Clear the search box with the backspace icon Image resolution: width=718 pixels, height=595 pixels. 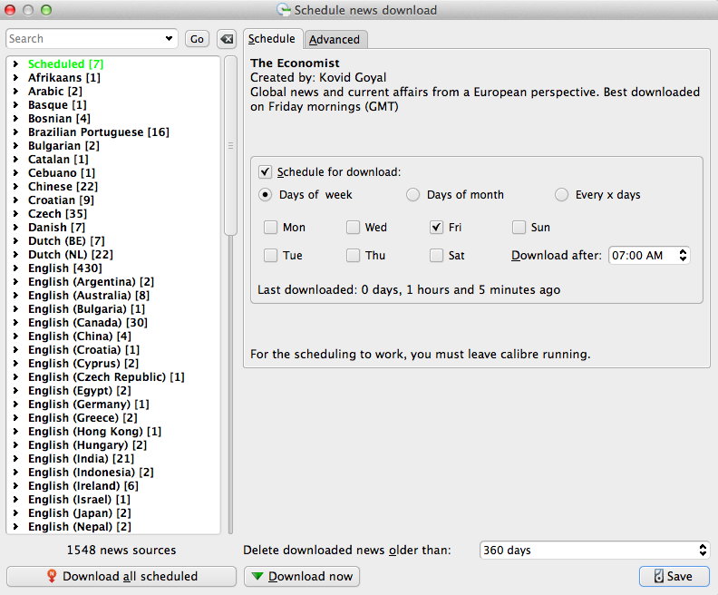click(x=227, y=39)
